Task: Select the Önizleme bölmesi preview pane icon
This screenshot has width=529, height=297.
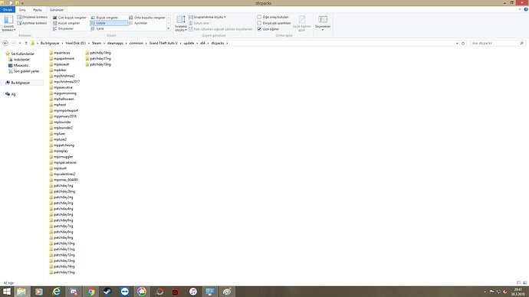Action: point(19,17)
